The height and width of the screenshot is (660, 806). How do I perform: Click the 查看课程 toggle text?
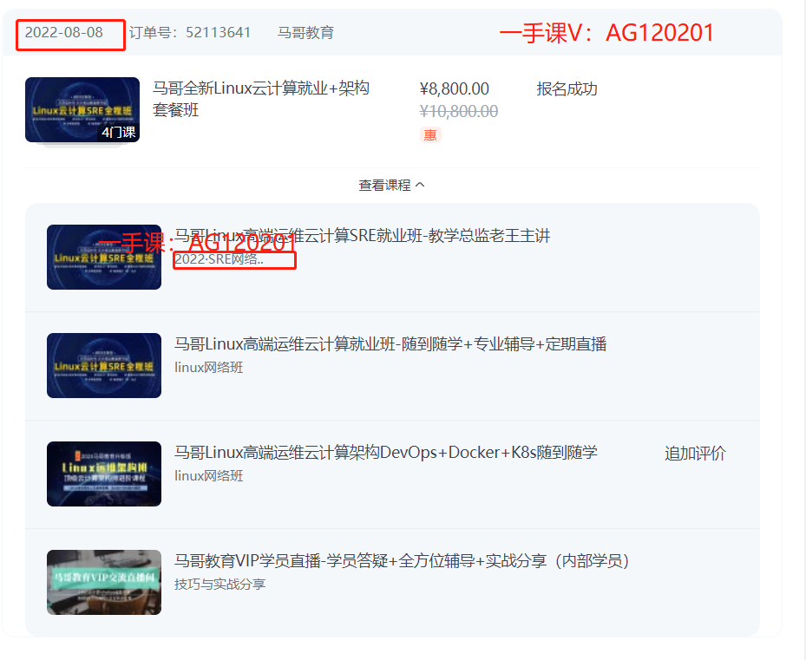[384, 185]
